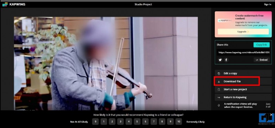Rate recommendation likelihood 0
The height and width of the screenshot is (128, 275).
point(96,121)
